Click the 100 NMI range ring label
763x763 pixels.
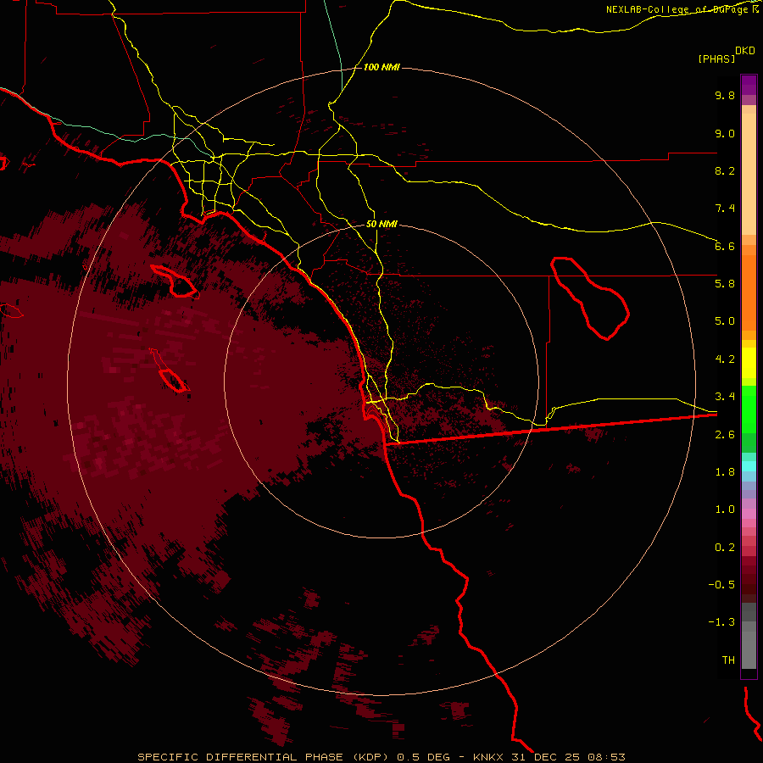(x=381, y=67)
